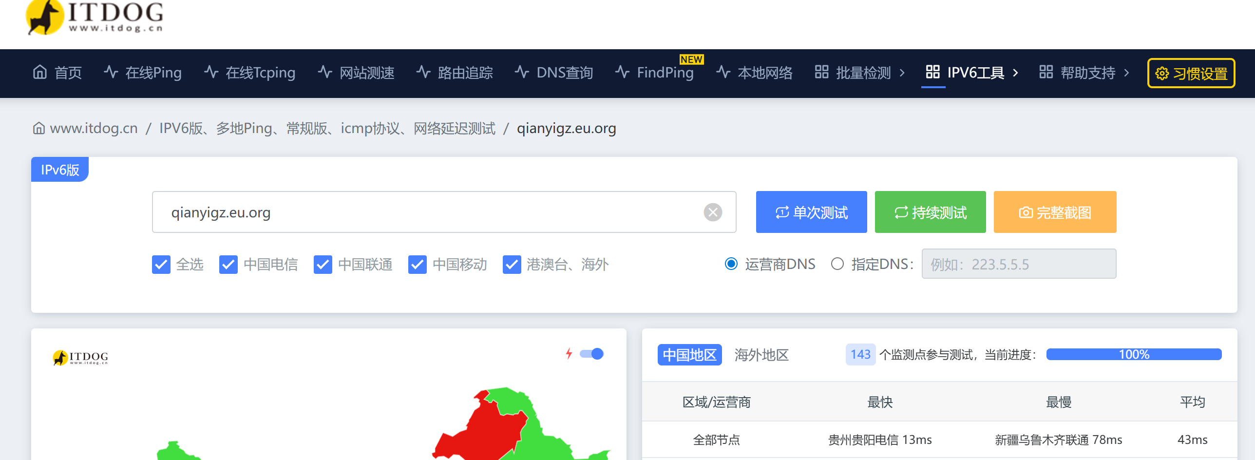Image resolution: width=1255 pixels, height=460 pixels.
Task: Uncheck the 中国电信 checkbox
Action: click(x=228, y=265)
